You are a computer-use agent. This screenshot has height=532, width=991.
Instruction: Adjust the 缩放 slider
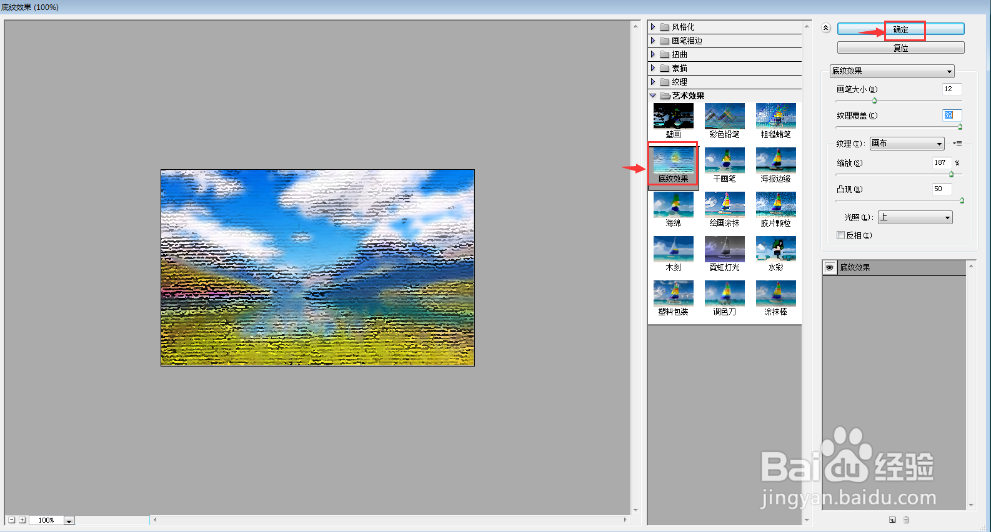coord(951,174)
